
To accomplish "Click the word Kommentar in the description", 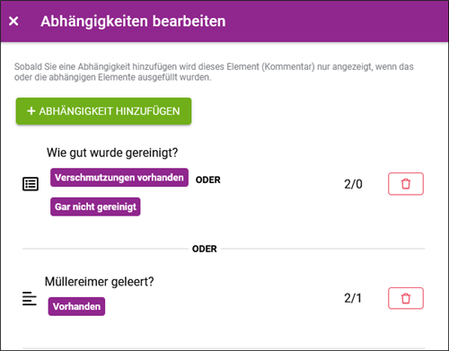I will pyautogui.click(x=288, y=66).
